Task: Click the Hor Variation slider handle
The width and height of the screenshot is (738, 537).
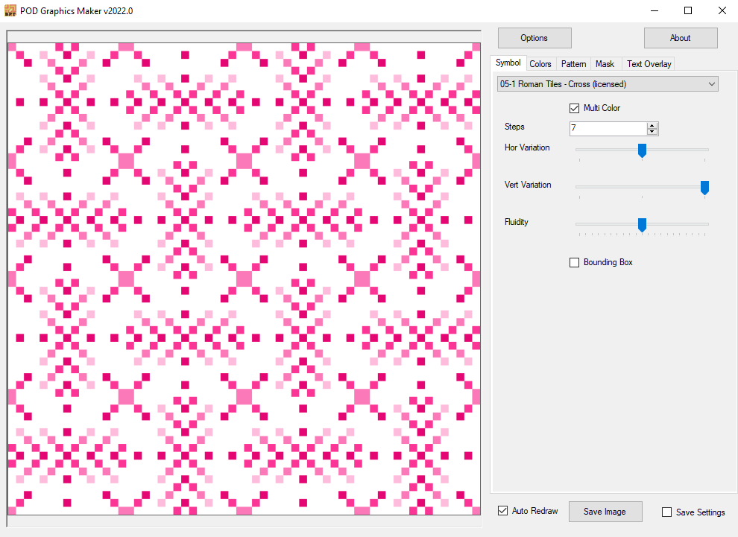Action: [642, 150]
